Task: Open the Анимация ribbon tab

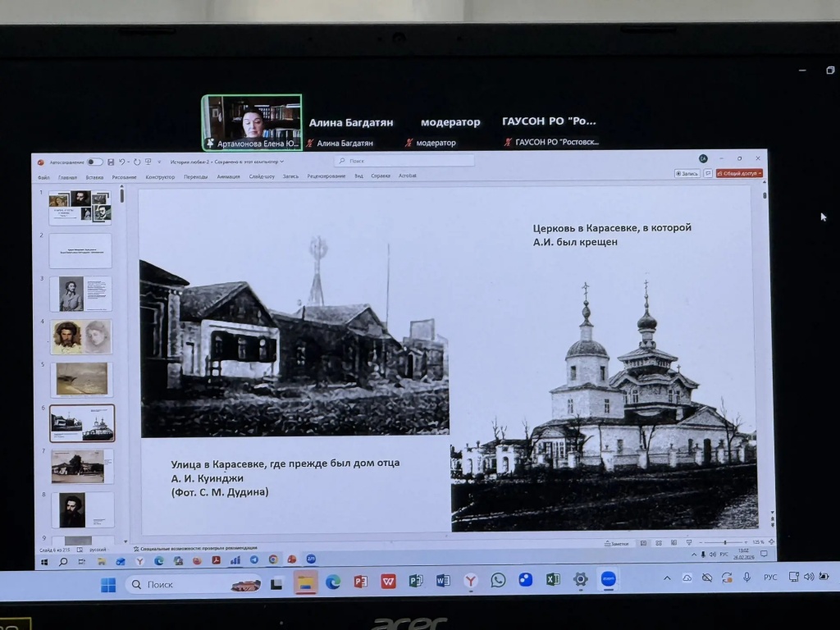Action: [x=228, y=176]
